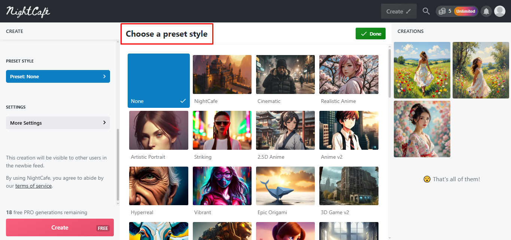Select the Realistic Anime preset style
The height and width of the screenshot is (240, 511).
[349, 80]
